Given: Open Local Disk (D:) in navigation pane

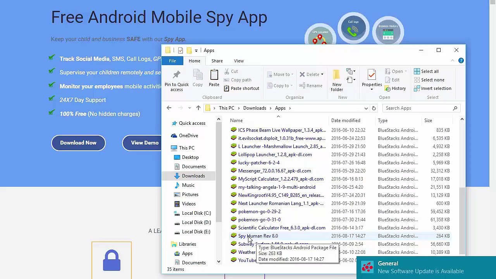Looking at the screenshot, I should (196, 222).
